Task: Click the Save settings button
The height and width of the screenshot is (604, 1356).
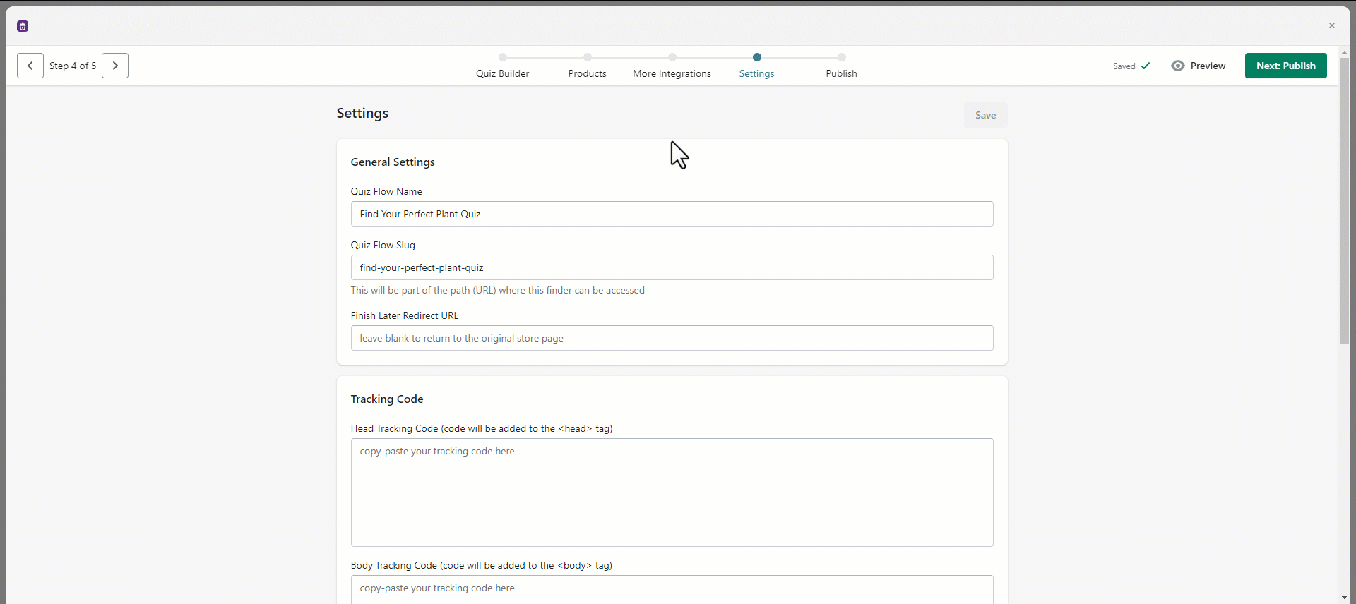Action: [x=985, y=115]
